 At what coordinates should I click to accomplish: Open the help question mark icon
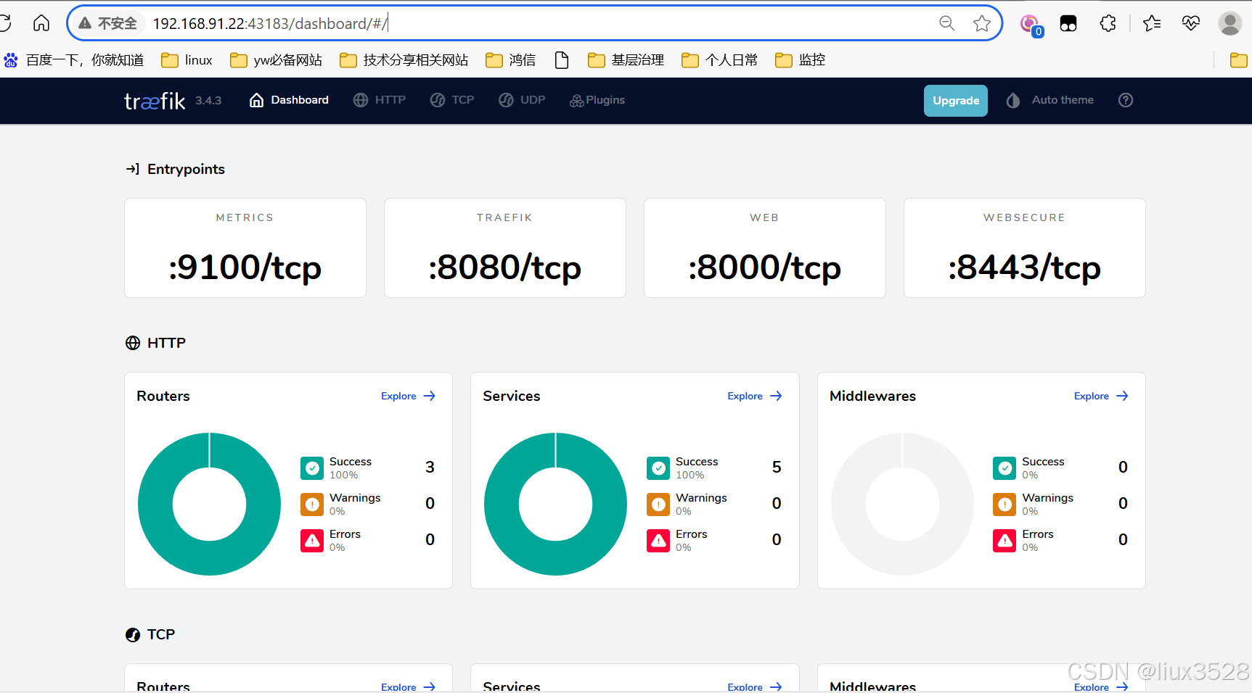pos(1126,100)
